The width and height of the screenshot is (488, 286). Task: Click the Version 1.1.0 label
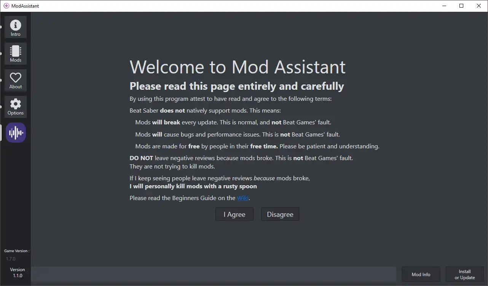pos(18,272)
